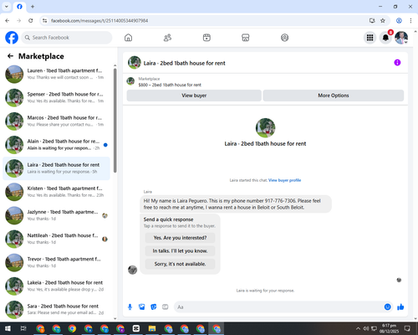Open the Reels video icon in top navigation

[x=206, y=38]
